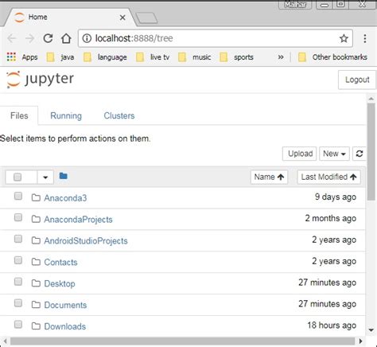
Task: View the site info icon in address bar
Action: 87,38
